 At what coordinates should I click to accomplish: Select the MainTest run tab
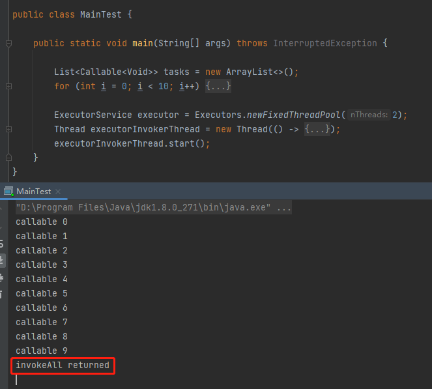34,192
